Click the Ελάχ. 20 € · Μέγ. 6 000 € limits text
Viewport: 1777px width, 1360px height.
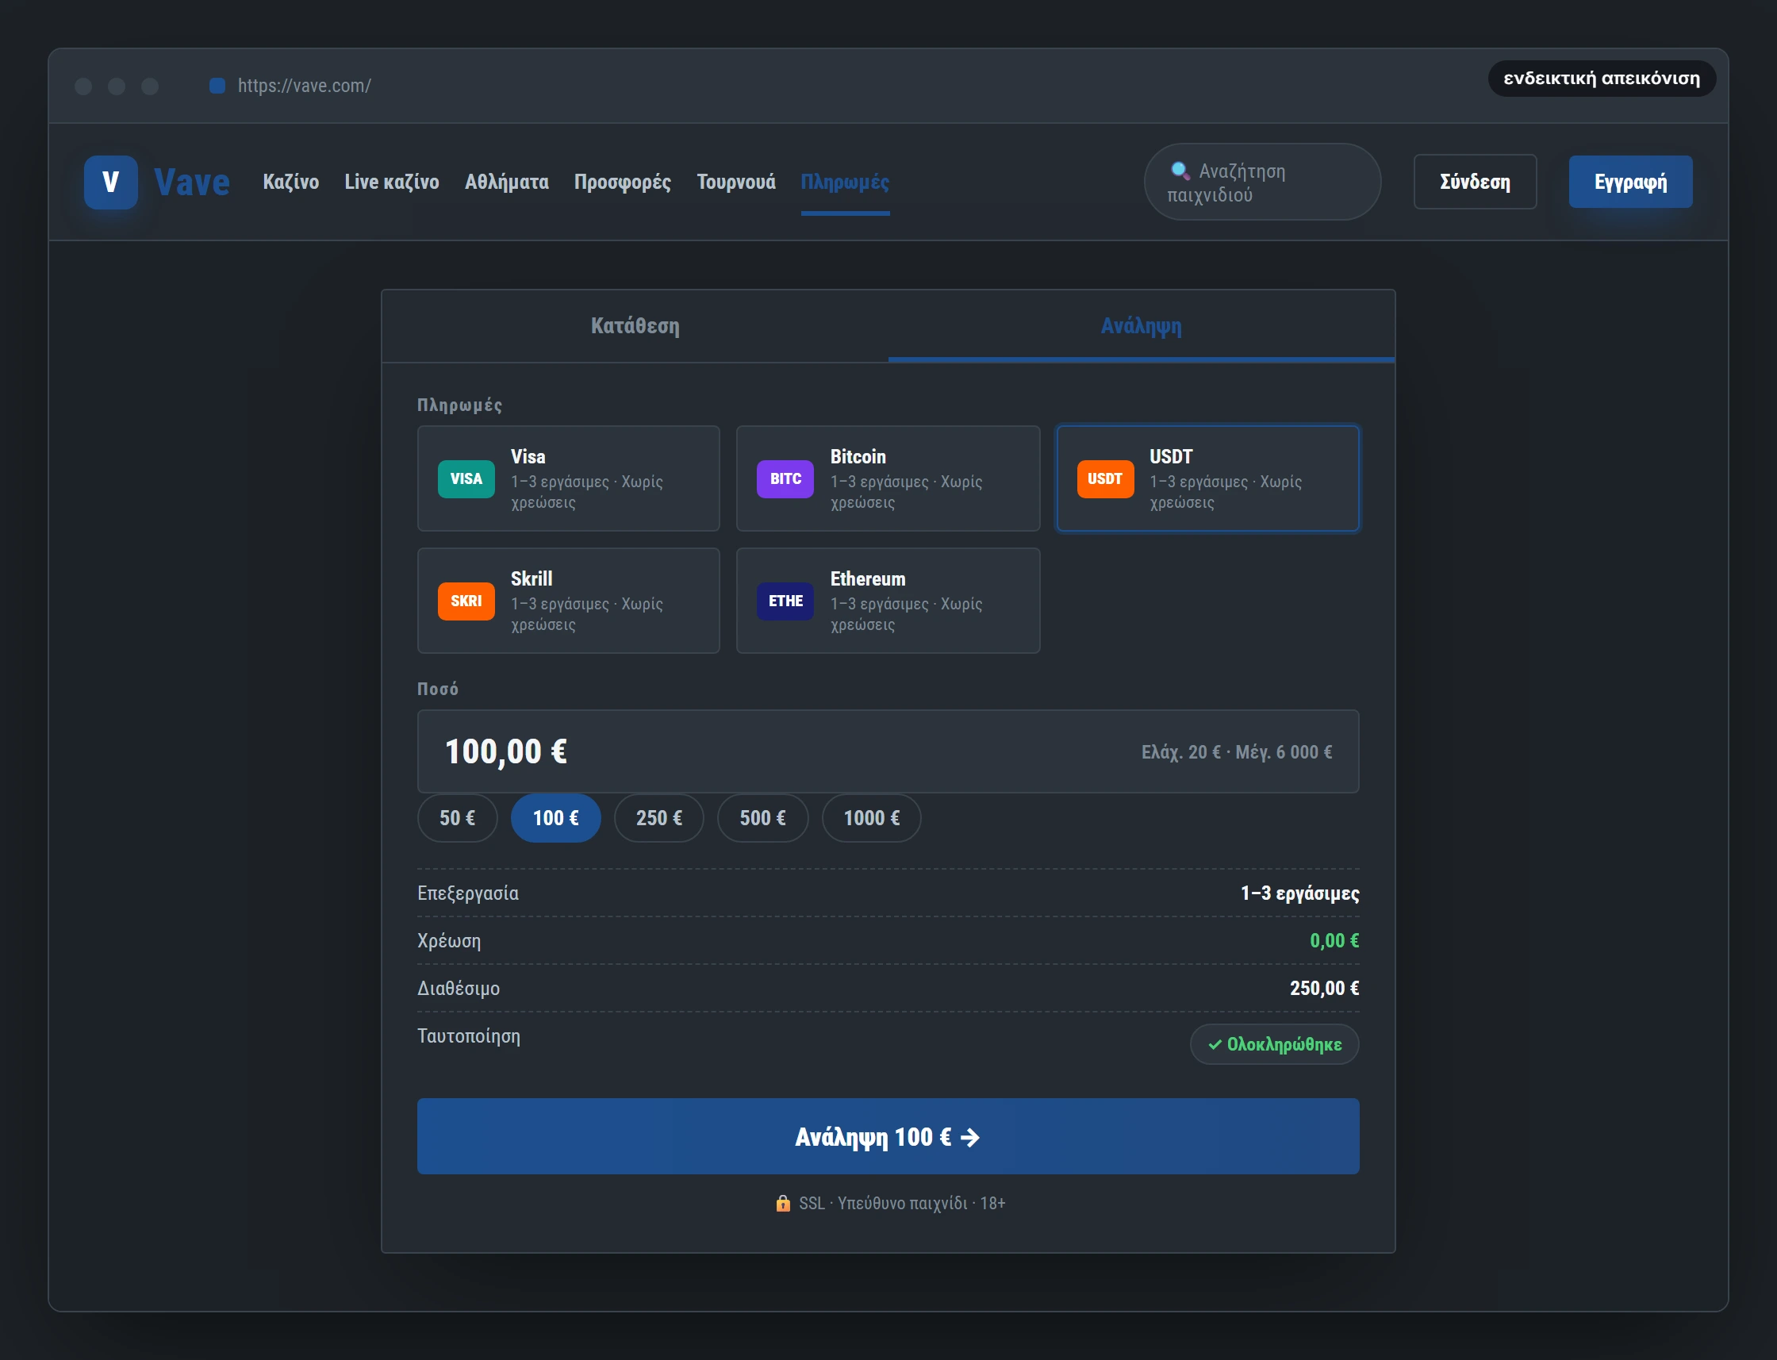point(1237,752)
